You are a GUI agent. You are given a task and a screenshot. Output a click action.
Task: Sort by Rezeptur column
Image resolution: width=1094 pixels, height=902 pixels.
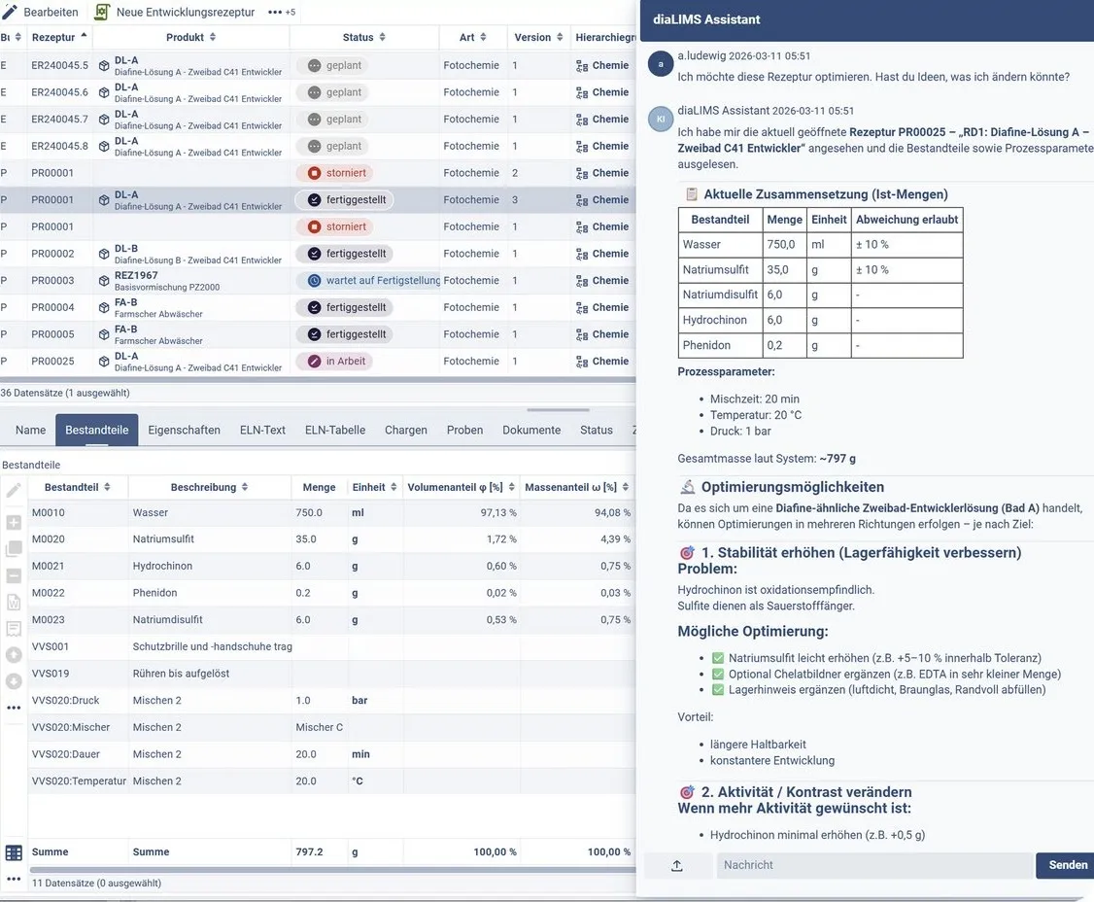59,37
